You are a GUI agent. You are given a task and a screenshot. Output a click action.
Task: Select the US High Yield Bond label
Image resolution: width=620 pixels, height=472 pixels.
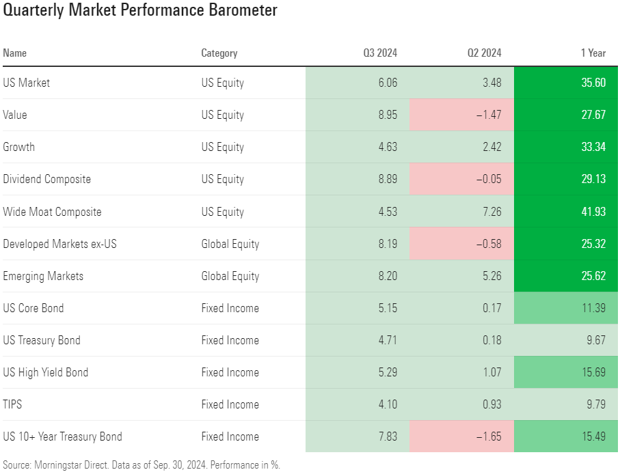(x=46, y=372)
